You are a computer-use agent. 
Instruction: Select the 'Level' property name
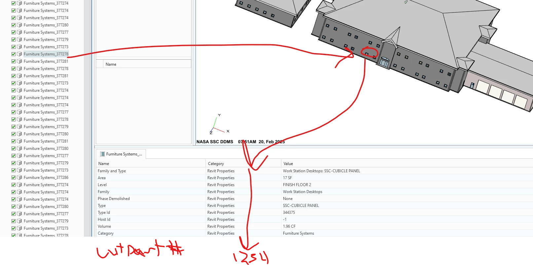coord(102,185)
